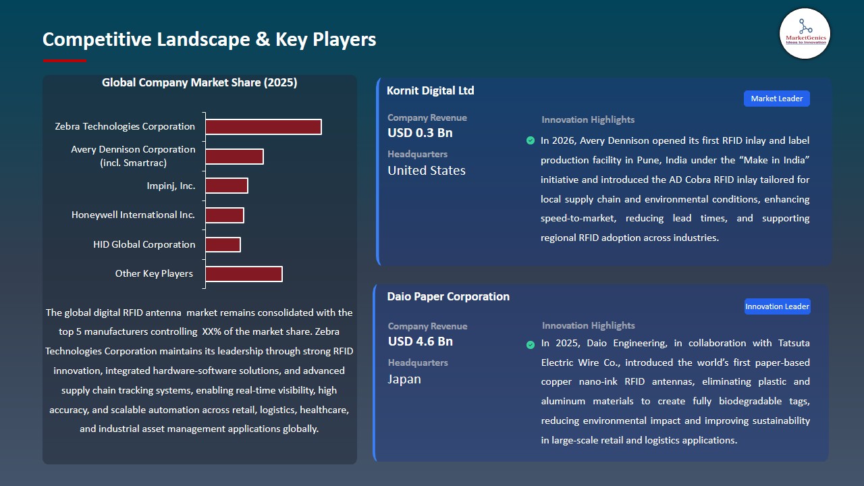
Task: Click the Market Leader badge
Action: click(x=777, y=99)
